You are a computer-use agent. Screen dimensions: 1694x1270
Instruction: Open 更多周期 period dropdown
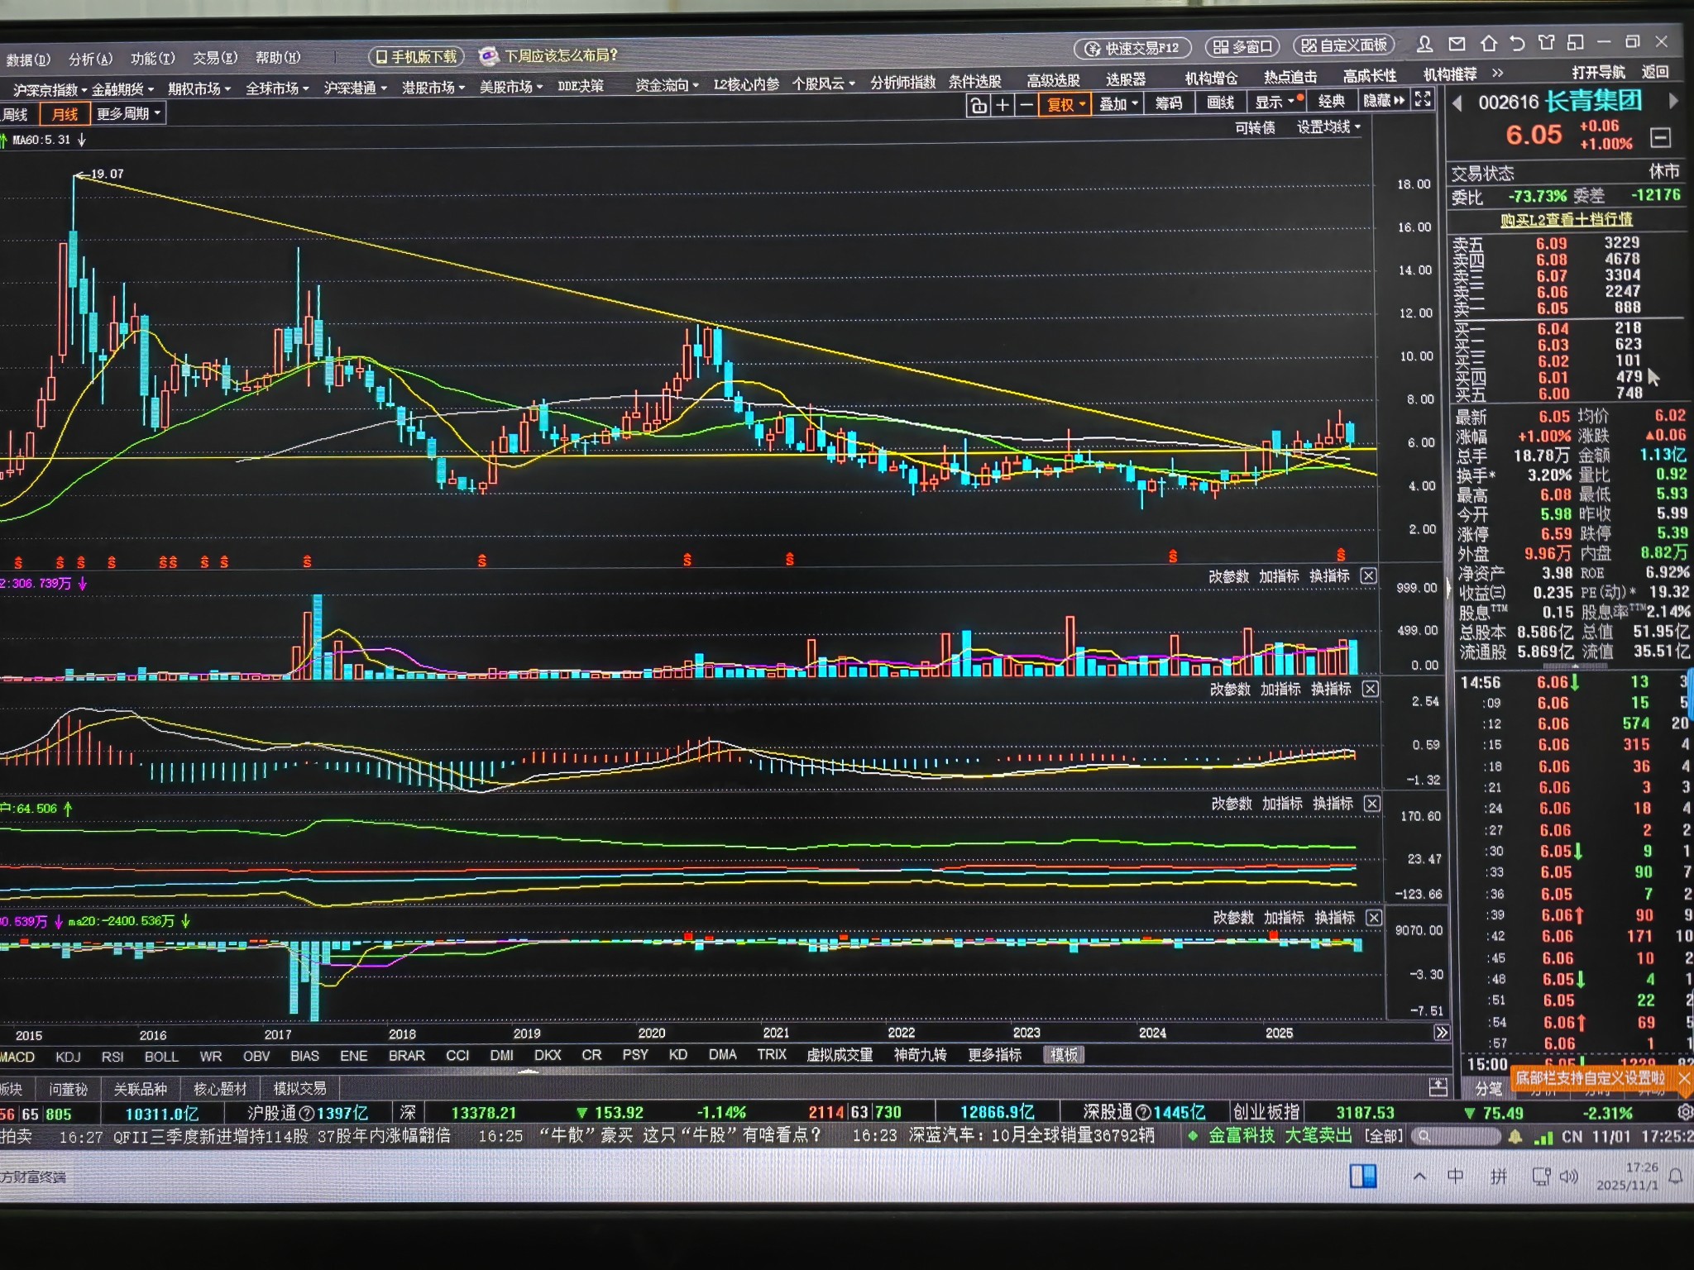[x=128, y=113]
